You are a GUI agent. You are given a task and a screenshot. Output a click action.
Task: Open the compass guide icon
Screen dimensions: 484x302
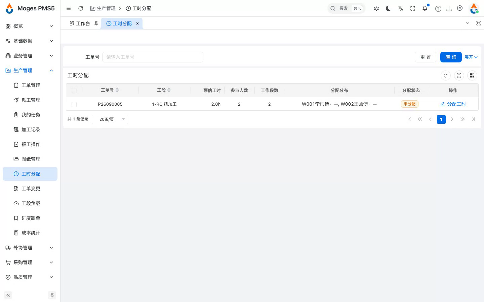[x=460, y=8]
